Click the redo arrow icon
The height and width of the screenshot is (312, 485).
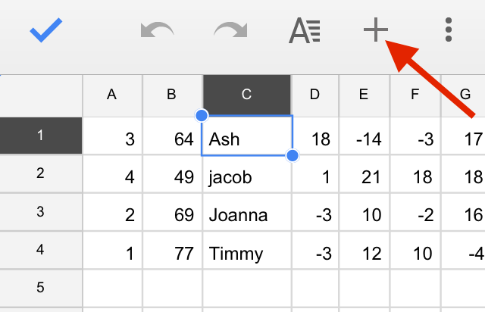click(x=230, y=30)
